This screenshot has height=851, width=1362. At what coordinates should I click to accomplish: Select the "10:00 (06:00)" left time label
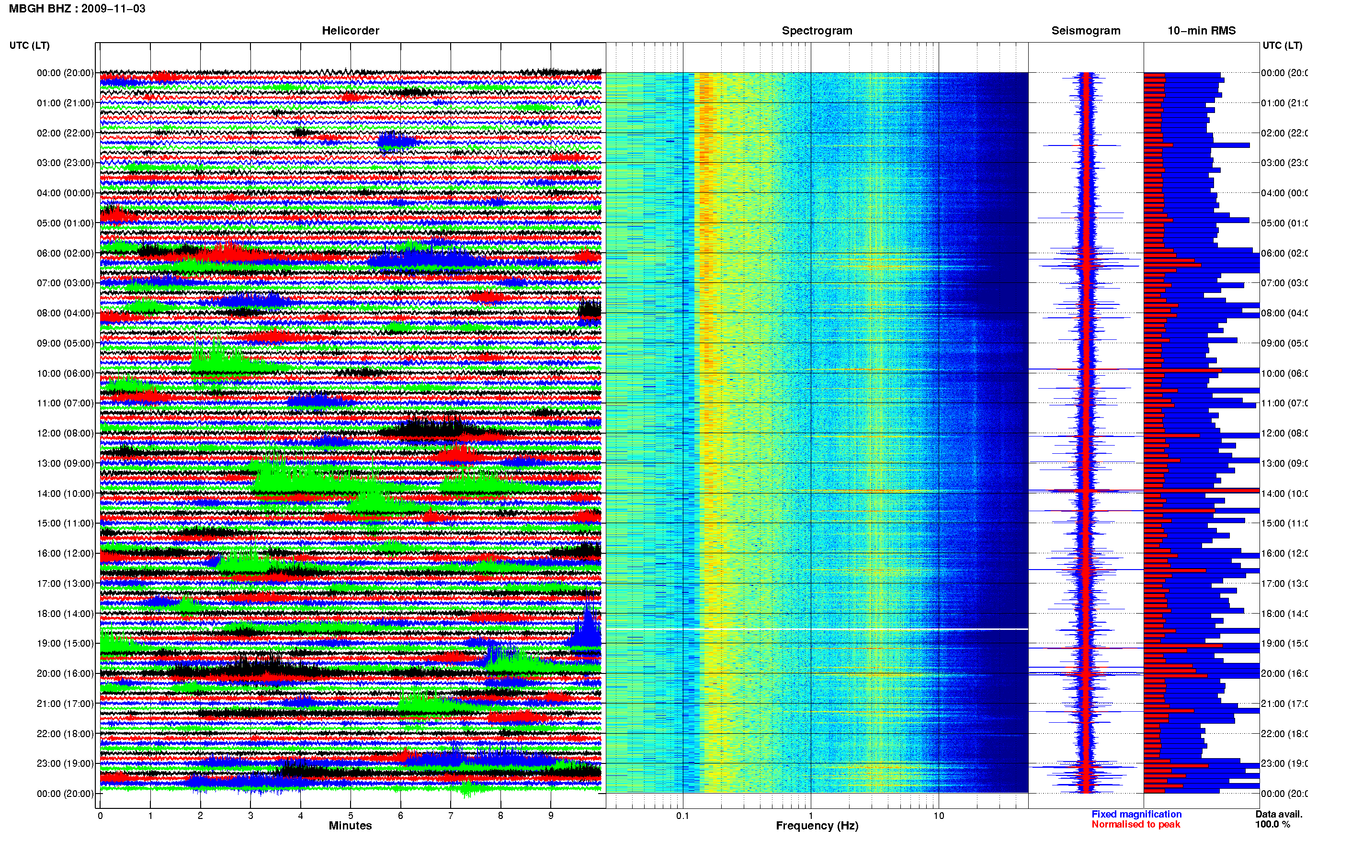tap(65, 373)
